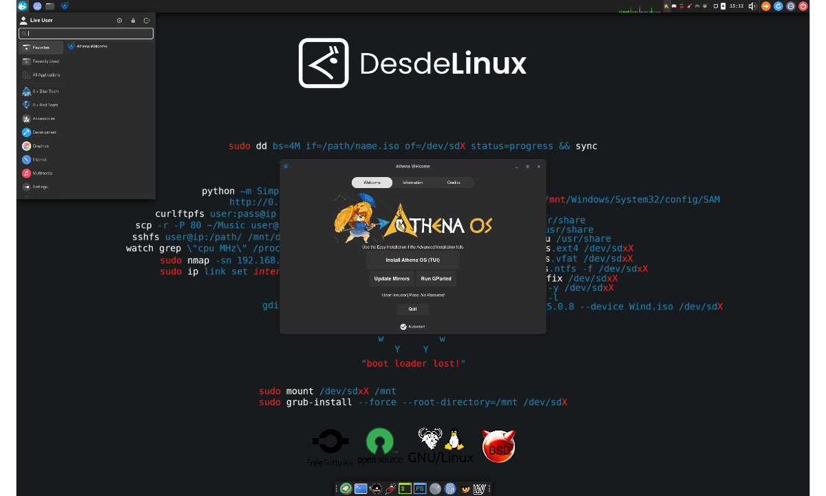Click the guitar tray icon
826x496 pixels.
pyautogui.click(x=689, y=6)
